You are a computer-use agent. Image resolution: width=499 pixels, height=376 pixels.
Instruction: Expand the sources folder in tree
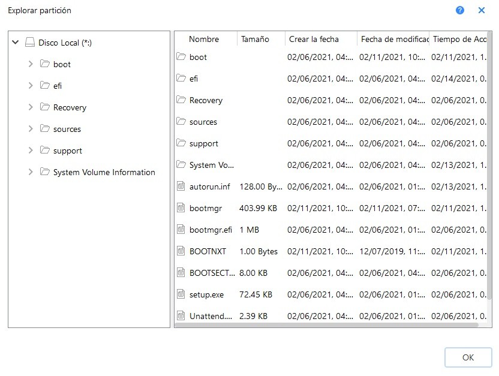click(x=31, y=129)
